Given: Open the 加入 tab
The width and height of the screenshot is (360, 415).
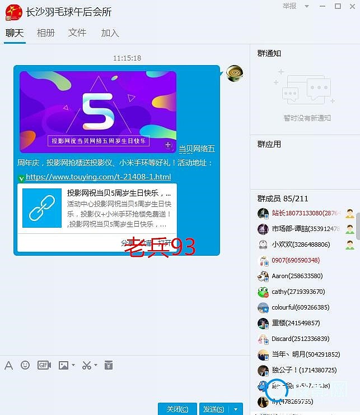Looking at the screenshot, I should point(110,33).
